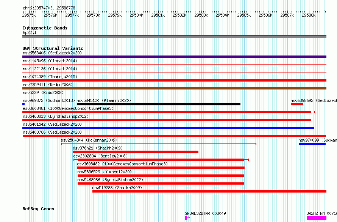The width and height of the screenshot is (337, 222).
Task: Click the 29585k ruler tick label
Action: point(244,15)
